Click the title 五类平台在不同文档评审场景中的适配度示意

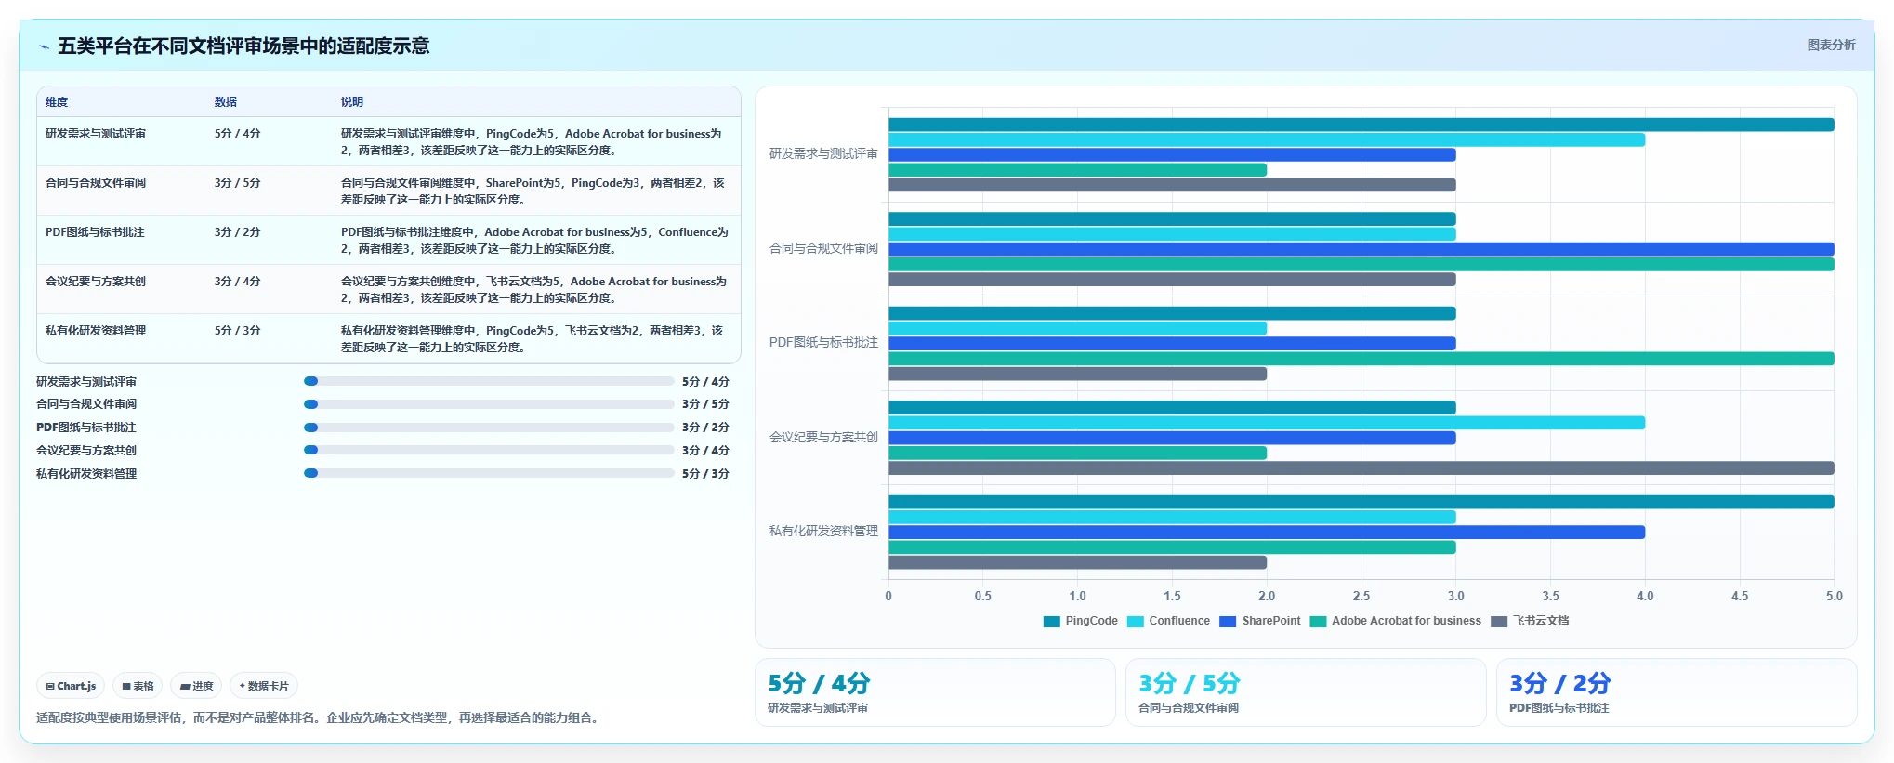coord(243,46)
